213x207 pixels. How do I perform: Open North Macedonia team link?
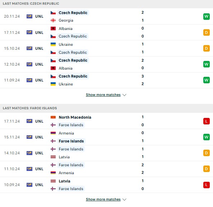[x=75, y=117]
